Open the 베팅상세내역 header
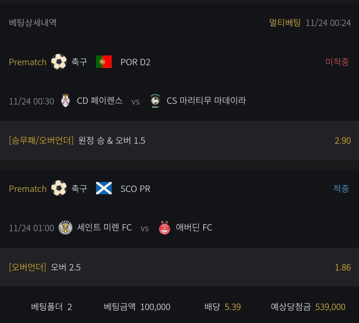359x323 pixels. (33, 23)
